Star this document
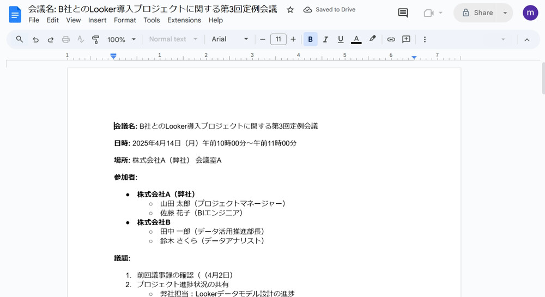545x297 pixels. click(x=290, y=10)
